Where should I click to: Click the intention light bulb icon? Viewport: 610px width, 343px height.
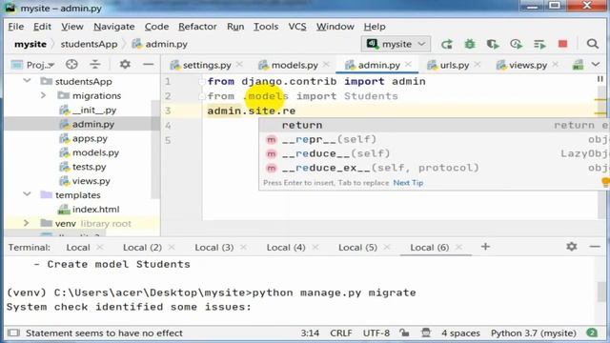pyautogui.click(x=606, y=182)
